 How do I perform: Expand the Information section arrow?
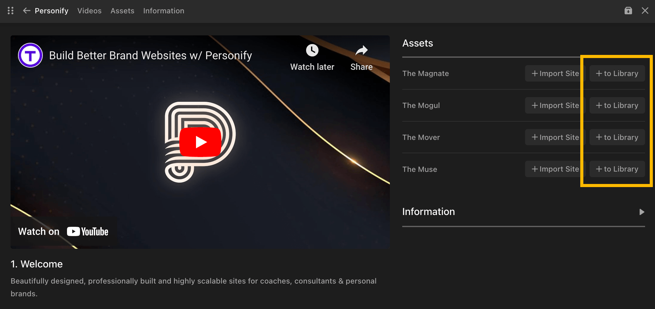click(642, 212)
